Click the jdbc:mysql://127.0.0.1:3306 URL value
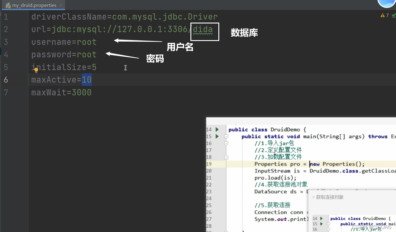396x232 pixels. [x=119, y=29]
